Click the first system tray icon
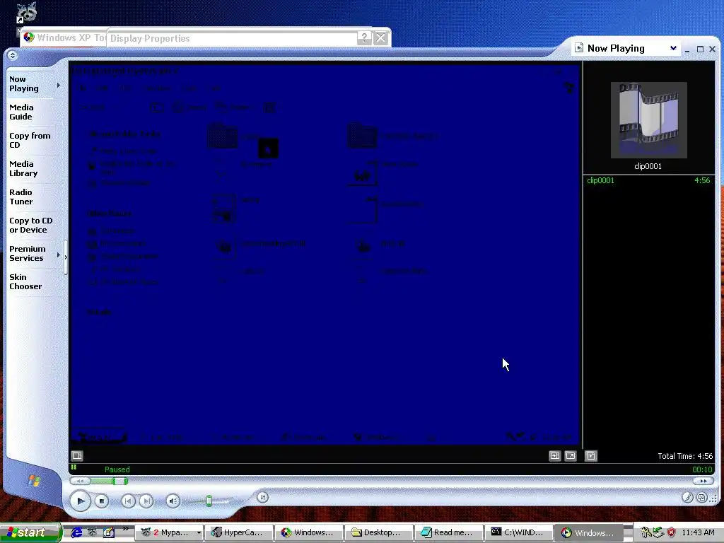Screen dimensions: 724x543 pos(646,532)
